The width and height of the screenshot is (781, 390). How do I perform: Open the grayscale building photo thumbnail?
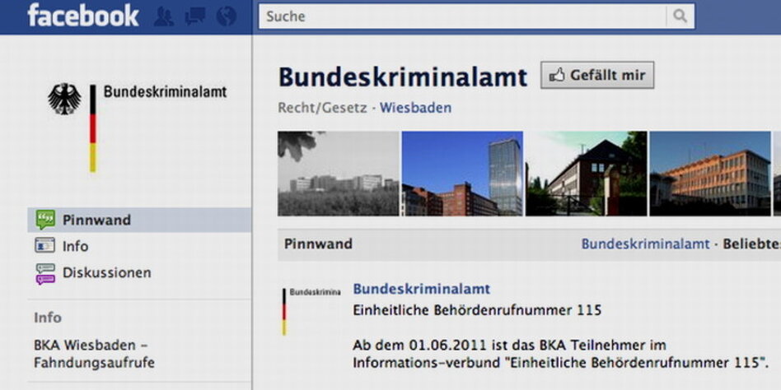(338, 174)
